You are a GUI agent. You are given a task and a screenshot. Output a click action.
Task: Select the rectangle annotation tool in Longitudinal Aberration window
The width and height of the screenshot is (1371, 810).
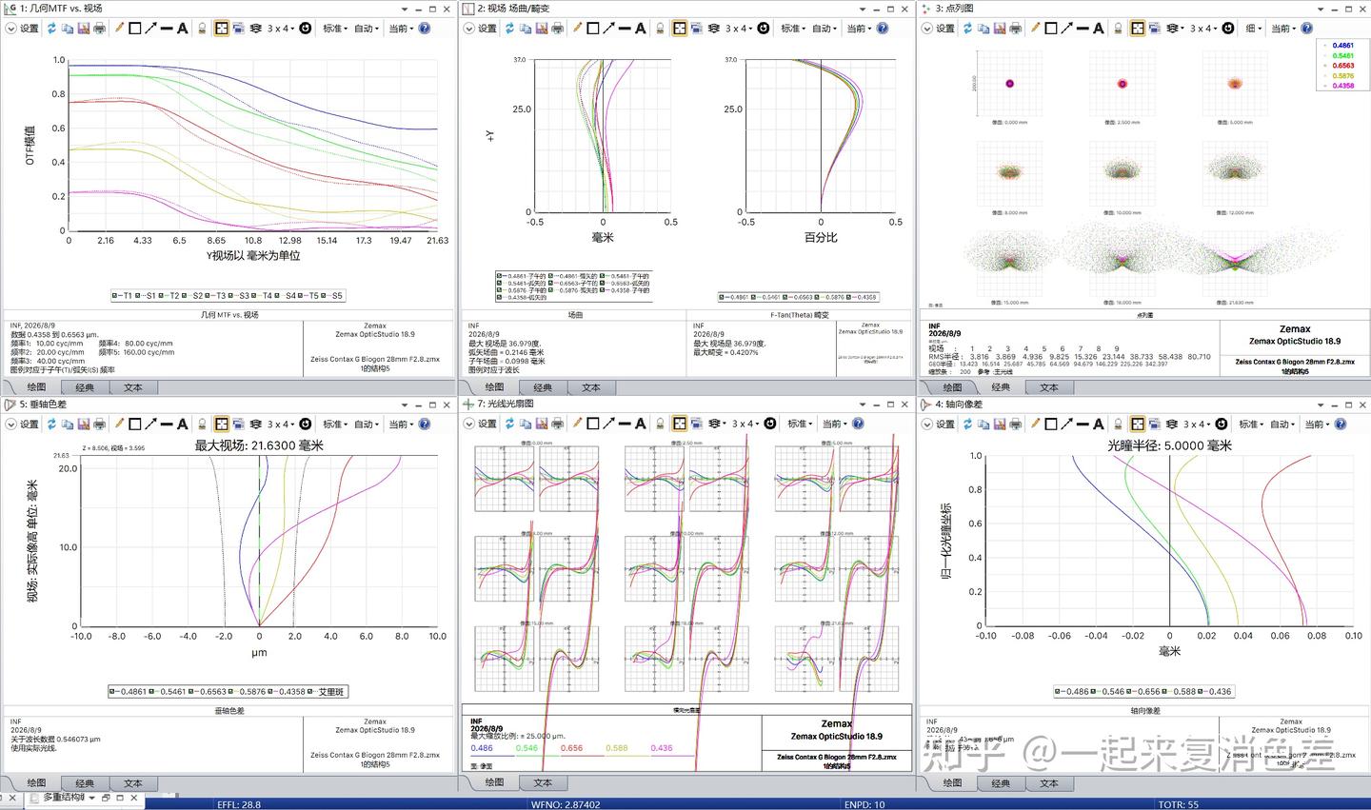[x=1050, y=425]
